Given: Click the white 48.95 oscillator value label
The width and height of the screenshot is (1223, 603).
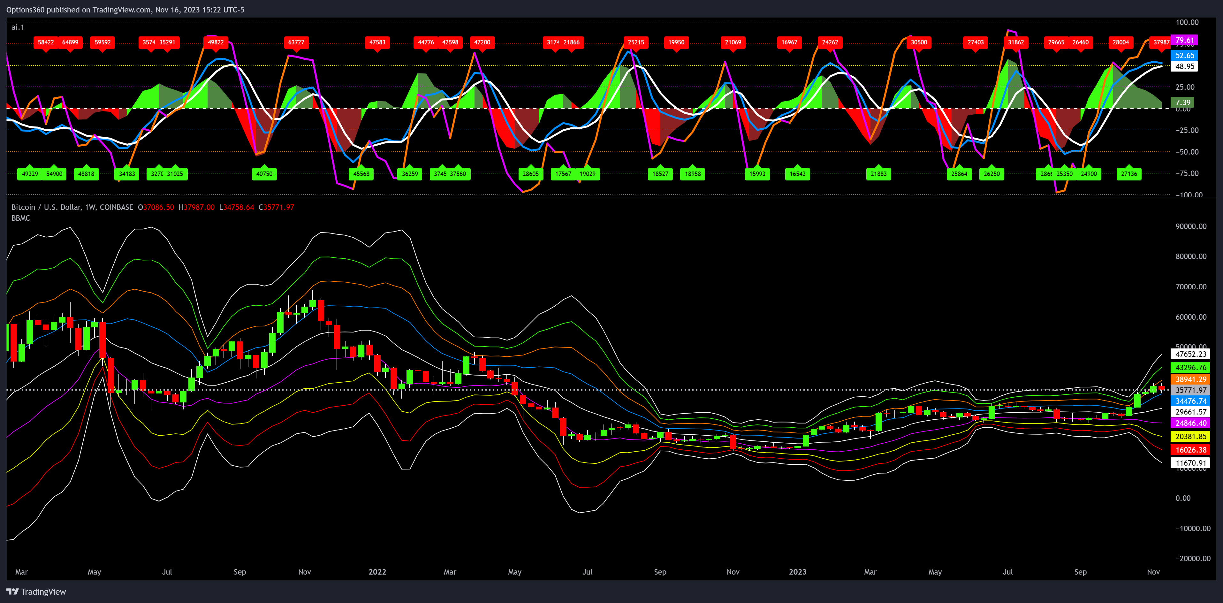Looking at the screenshot, I should pos(1185,66).
